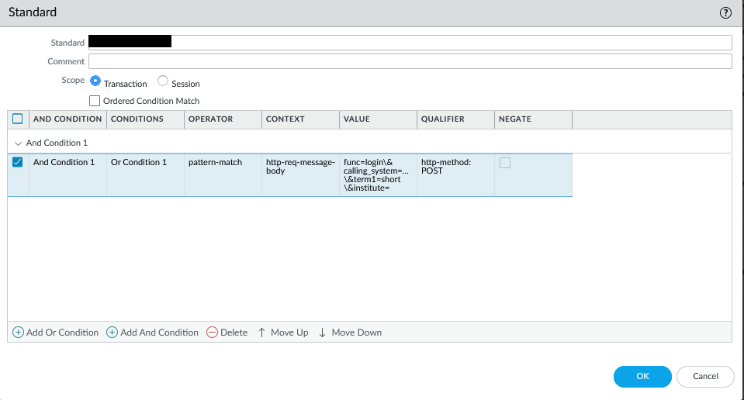Toggle the Negate checkbox for Or Condition 1
This screenshot has width=744, height=400.
(x=505, y=163)
